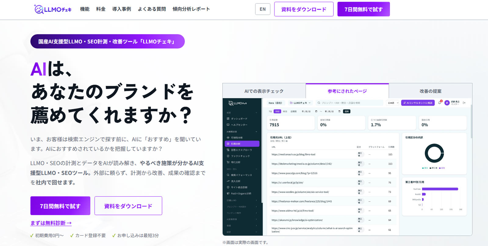Click the akarumi.jp/knowledge/ai-optimization URL row
Image resolution: width=488 pixels, height=246 pixels.
[x=332, y=220]
